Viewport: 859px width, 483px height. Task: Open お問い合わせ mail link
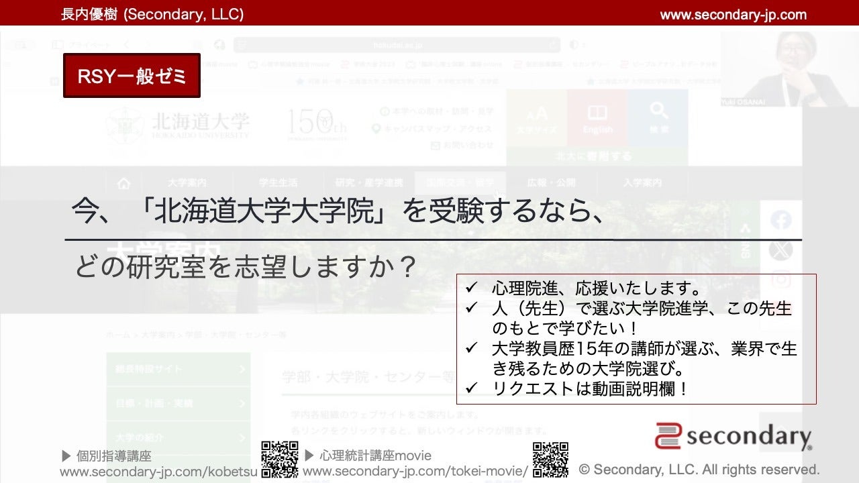click(462, 145)
